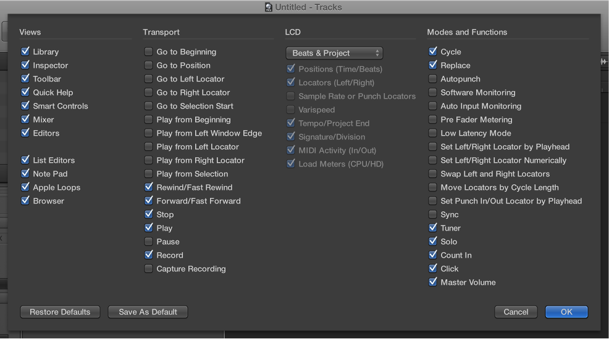Screen dimensions: 609x339
Task: Check Set Left/Right Locator by Playhead
Action: coord(433,147)
